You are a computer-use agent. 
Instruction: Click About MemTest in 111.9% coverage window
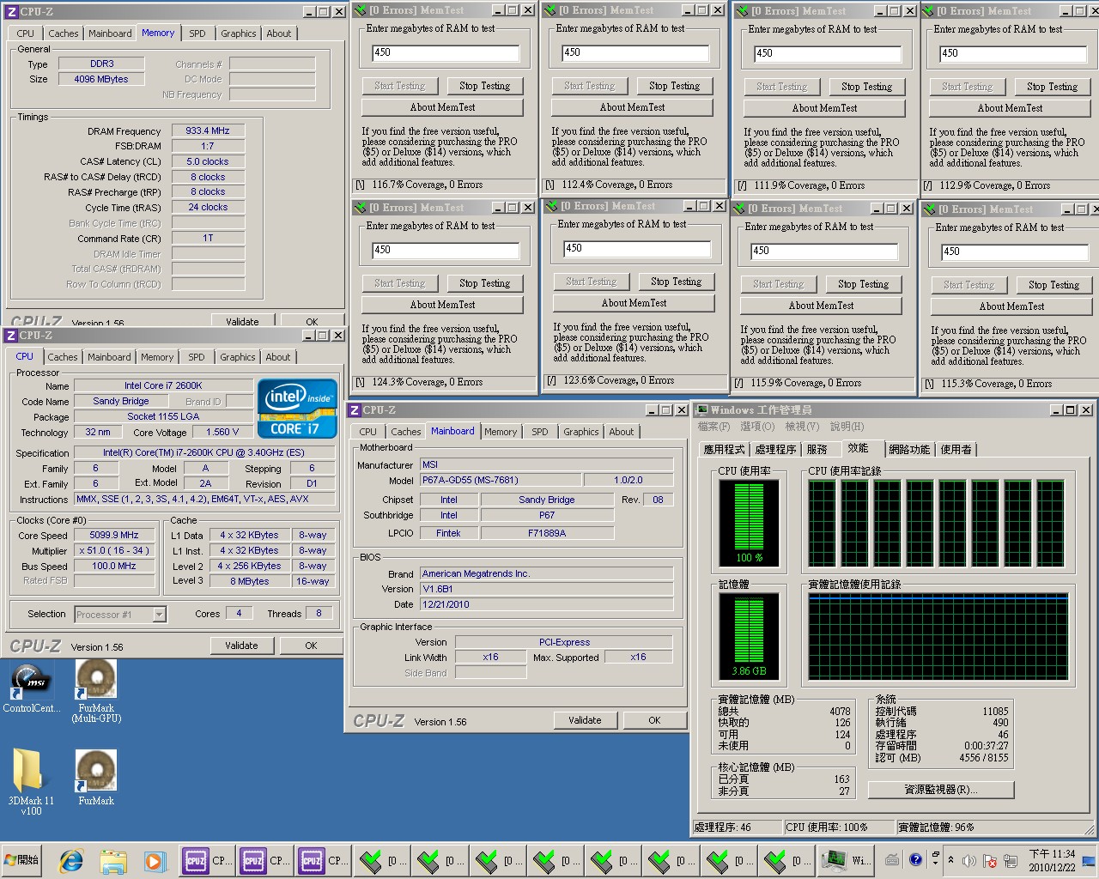[824, 108]
